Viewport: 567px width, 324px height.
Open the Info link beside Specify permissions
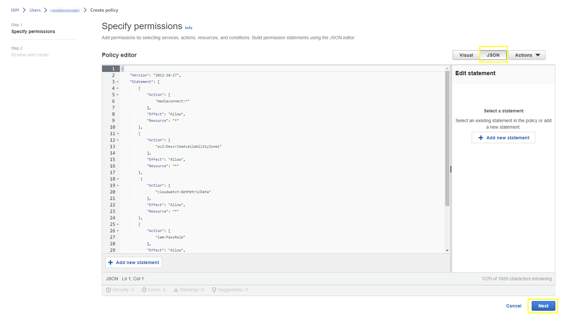[x=189, y=28]
